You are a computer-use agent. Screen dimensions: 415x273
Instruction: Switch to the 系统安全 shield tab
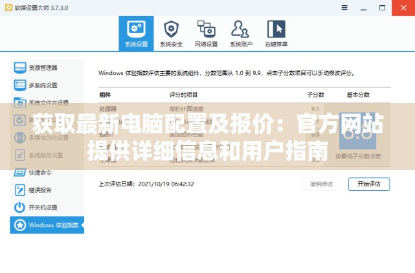[x=171, y=34]
